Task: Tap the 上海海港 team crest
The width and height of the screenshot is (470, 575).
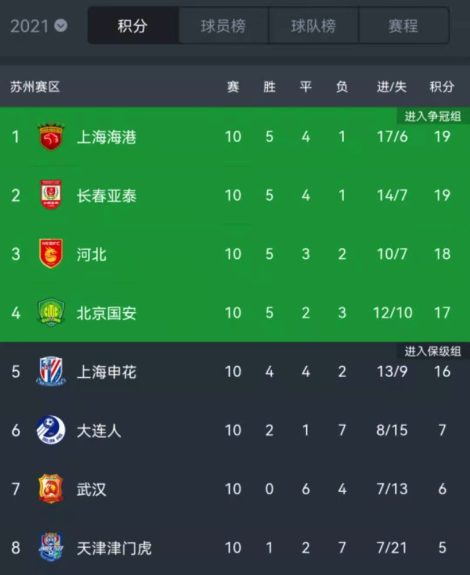Action: (51, 137)
